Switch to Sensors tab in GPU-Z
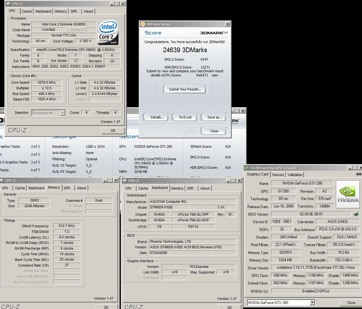This screenshot has width=362, height=309. click(278, 175)
